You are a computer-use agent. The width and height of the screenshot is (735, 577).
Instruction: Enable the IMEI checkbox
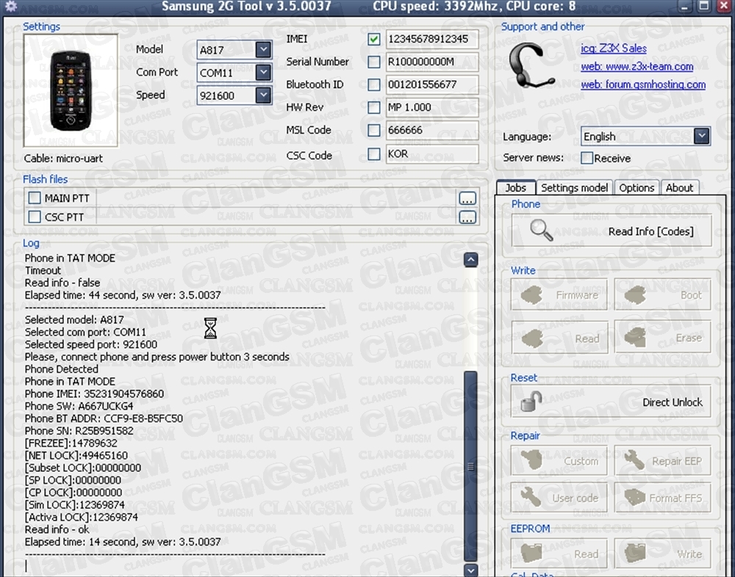point(374,39)
